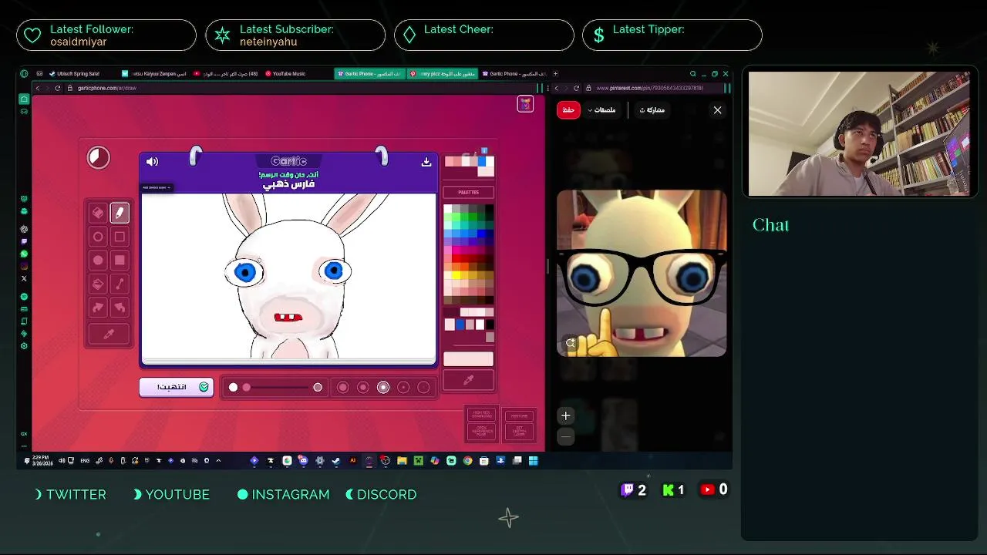Open the PALETTES selector
Screen dimensions: 987x555
click(468, 192)
